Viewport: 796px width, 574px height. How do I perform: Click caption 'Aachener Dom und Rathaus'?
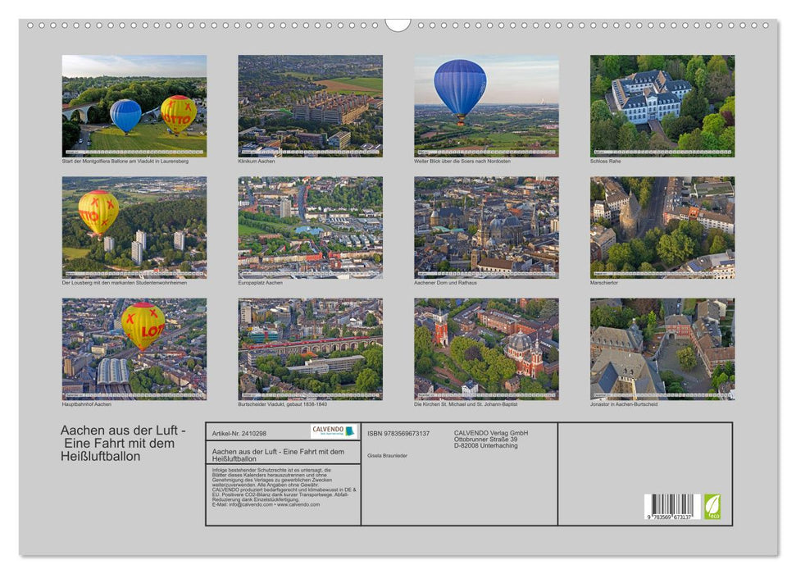445,282
